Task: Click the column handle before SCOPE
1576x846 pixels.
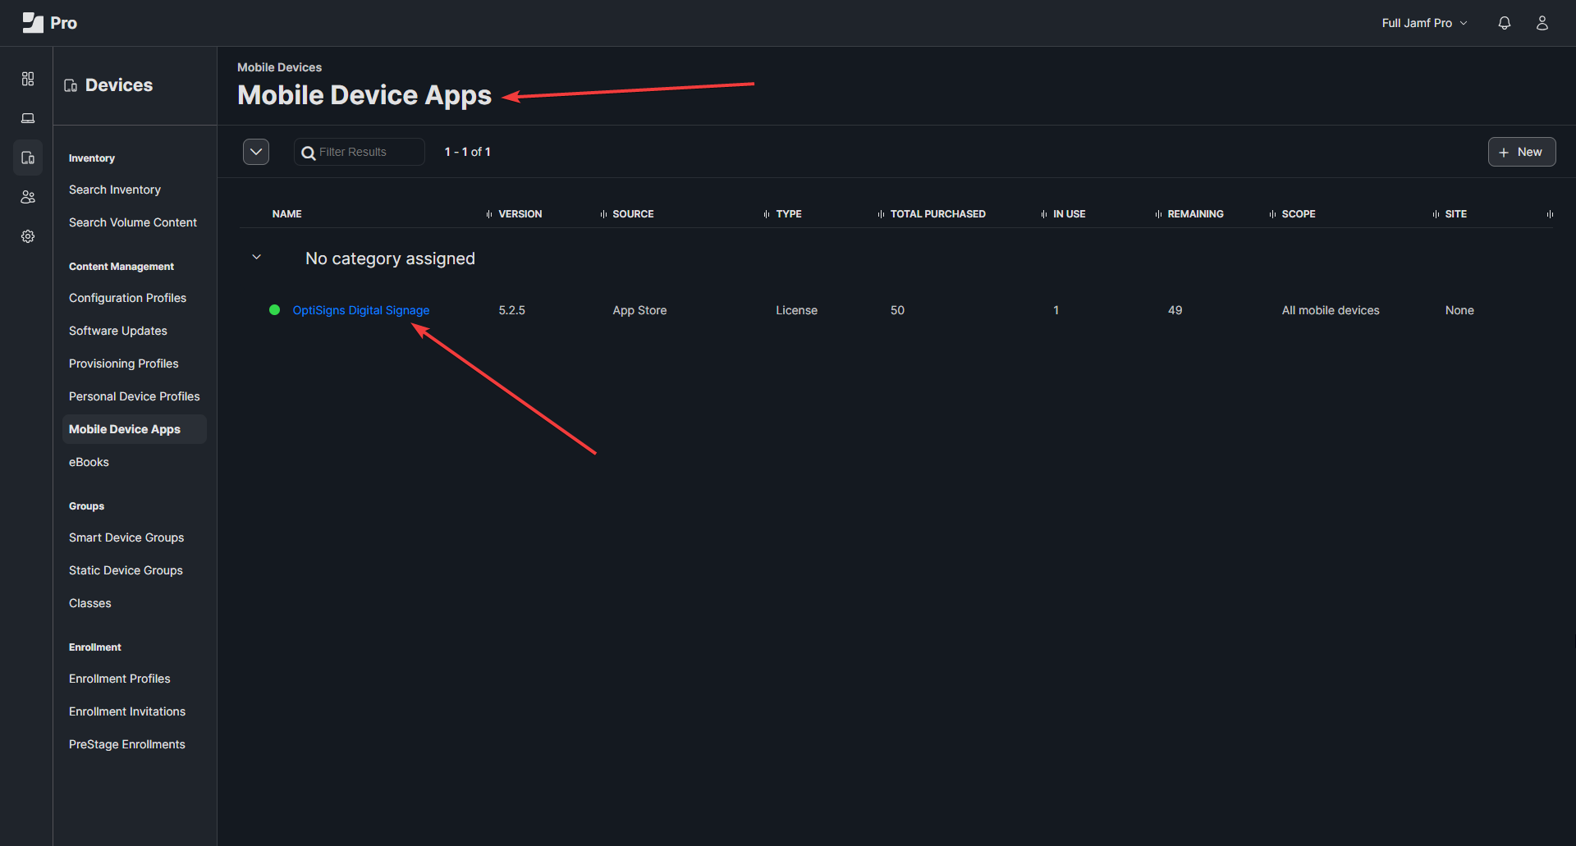Action: click(x=1272, y=214)
